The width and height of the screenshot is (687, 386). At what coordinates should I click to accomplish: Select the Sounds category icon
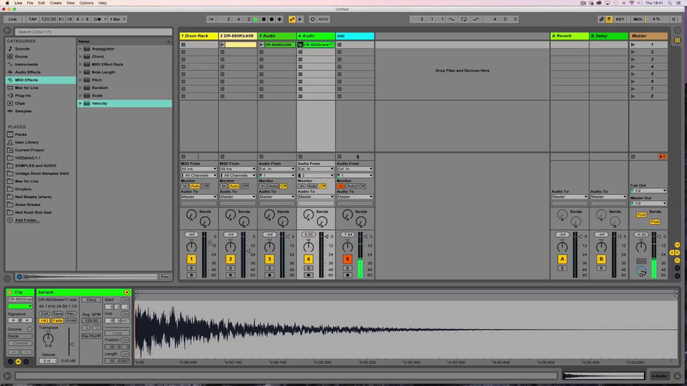click(11, 49)
